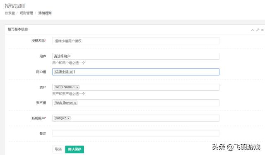This screenshot has width=265, height=155.
Task: Click the 备注 text field
Action: tap(136, 134)
